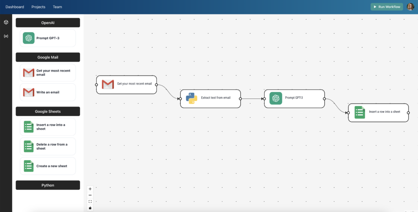Go to the Projects menu item
The width and height of the screenshot is (418, 212).
(x=38, y=7)
